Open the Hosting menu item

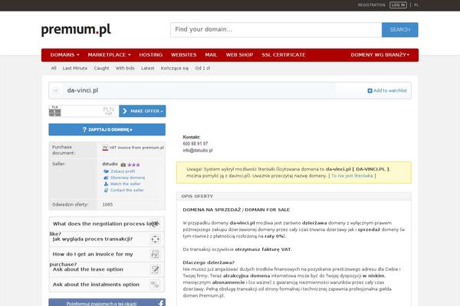(151, 55)
